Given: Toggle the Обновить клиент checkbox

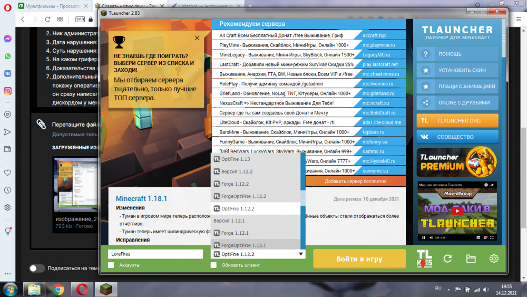Looking at the screenshot, I should click(213, 265).
